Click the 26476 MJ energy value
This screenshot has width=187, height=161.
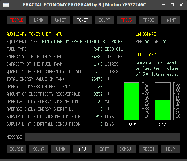(x=100, y=79)
